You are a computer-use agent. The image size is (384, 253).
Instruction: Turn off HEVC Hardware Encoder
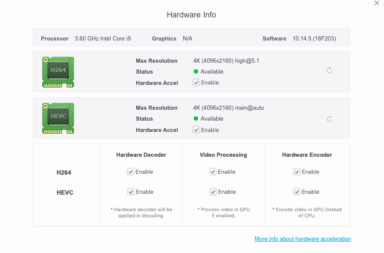(297, 192)
